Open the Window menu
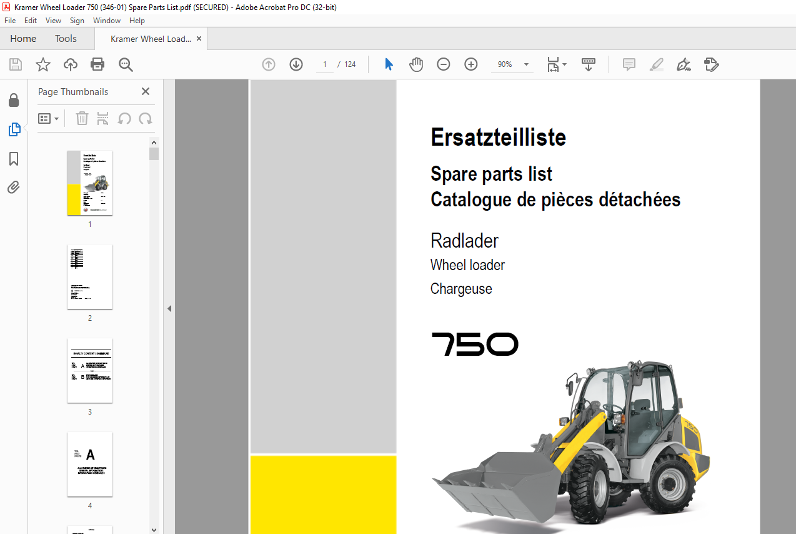This screenshot has height=534, width=796. (x=107, y=21)
